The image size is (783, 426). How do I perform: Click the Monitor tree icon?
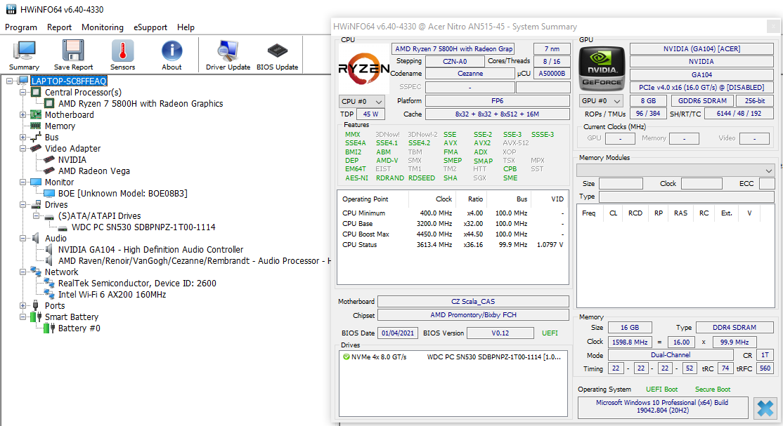(35, 182)
